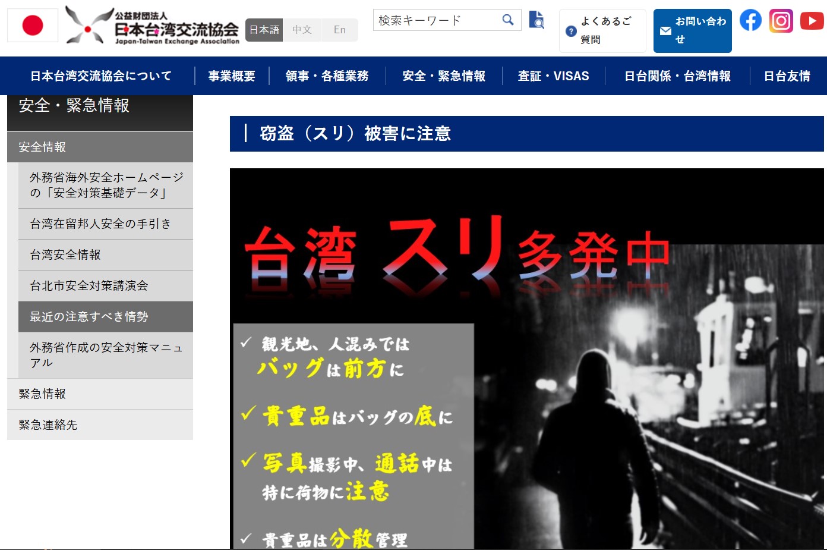Screen dimensions: 827x550
Task: Open the document search icon beside the search bar
Action: coord(536,20)
